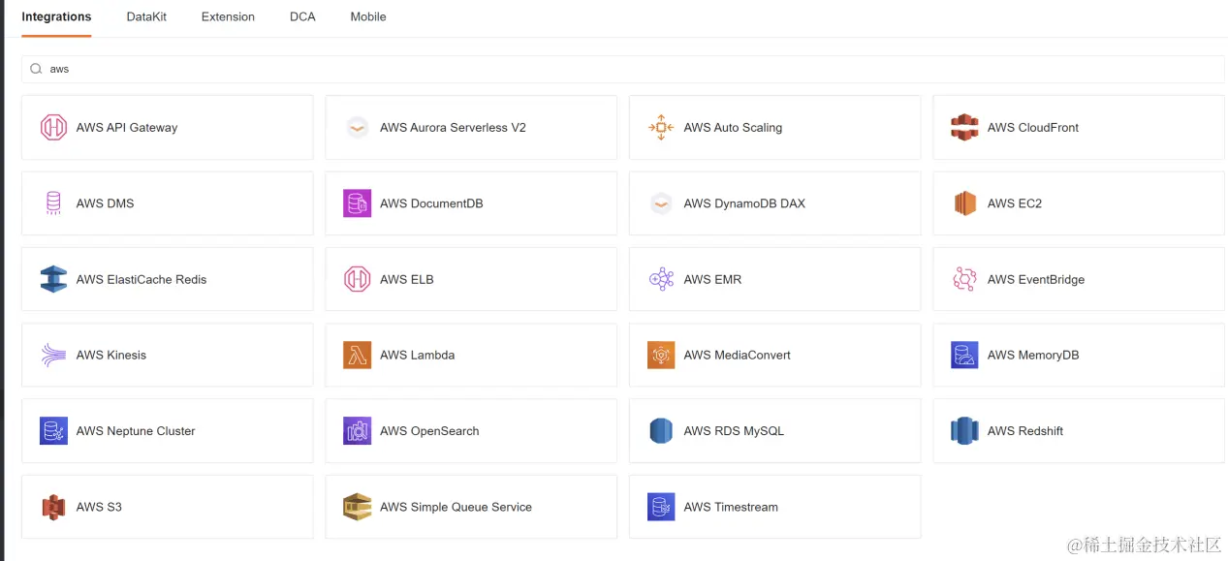Open the 'AWS Timestream' label

point(731,507)
